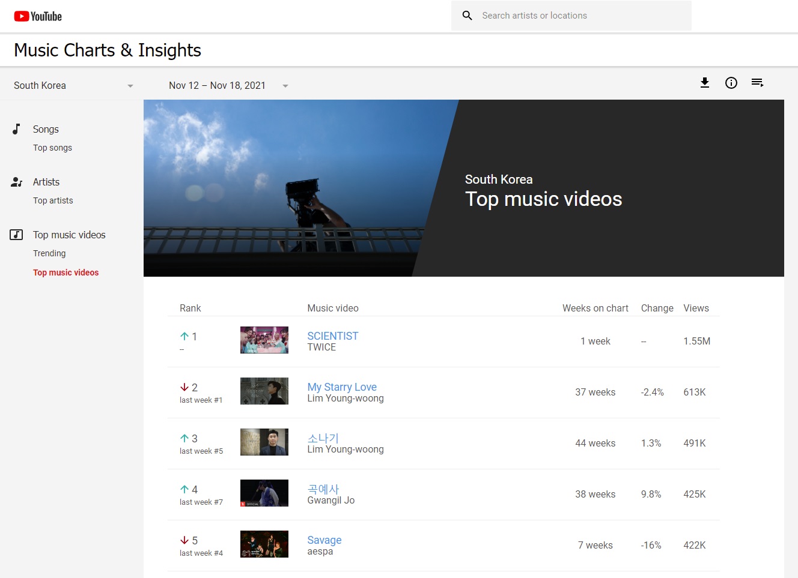The width and height of the screenshot is (798, 578).
Task: Click the My Starry Love thumbnail
Action: (264, 391)
